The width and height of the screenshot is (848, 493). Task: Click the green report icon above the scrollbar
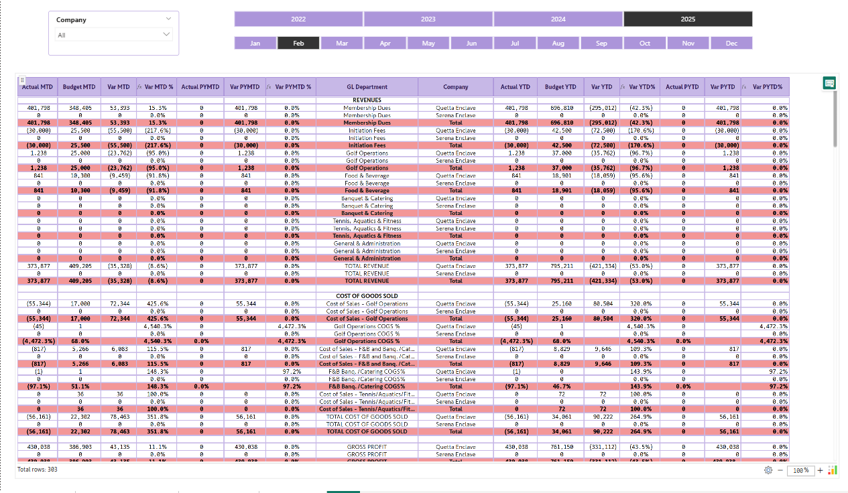[x=829, y=83]
